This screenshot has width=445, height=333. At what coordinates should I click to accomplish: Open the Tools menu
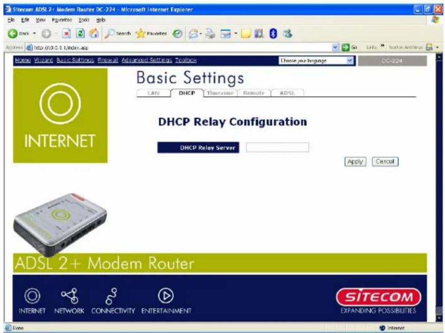coord(84,20)
